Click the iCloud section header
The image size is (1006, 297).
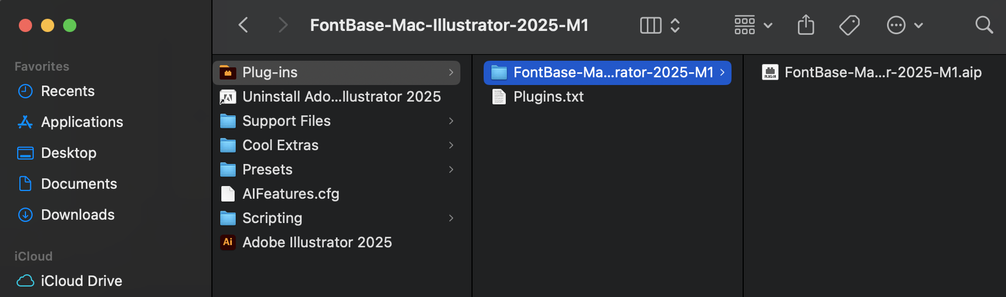[x=33, y=256]
